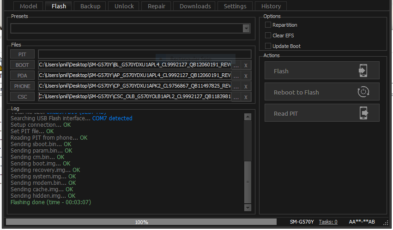
Task: Click the 100% progress bar
Action: pos(141,222)
